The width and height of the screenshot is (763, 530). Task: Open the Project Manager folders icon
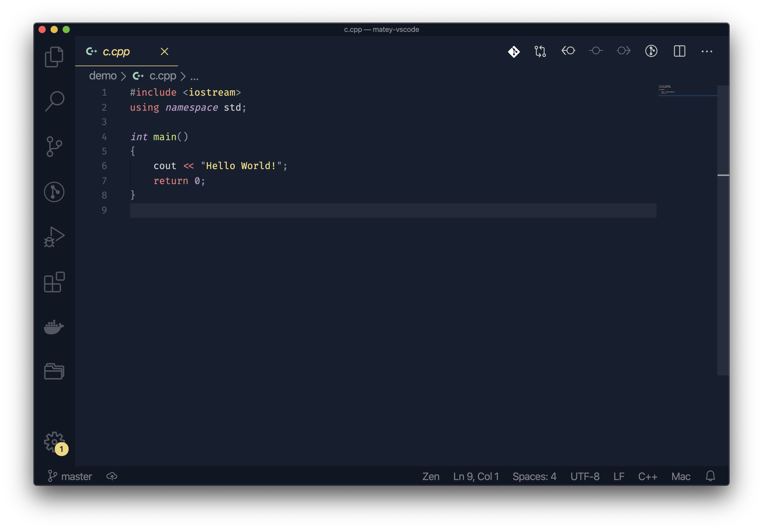point(54,371)
